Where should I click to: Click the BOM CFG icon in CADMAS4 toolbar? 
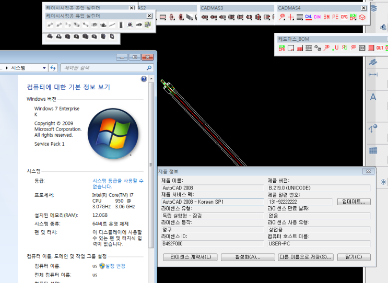pos(353,17)
